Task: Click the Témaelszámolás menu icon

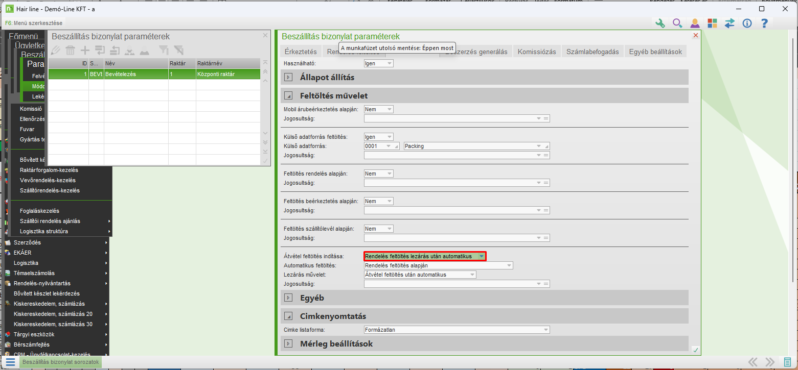Action: coord(8,273)
